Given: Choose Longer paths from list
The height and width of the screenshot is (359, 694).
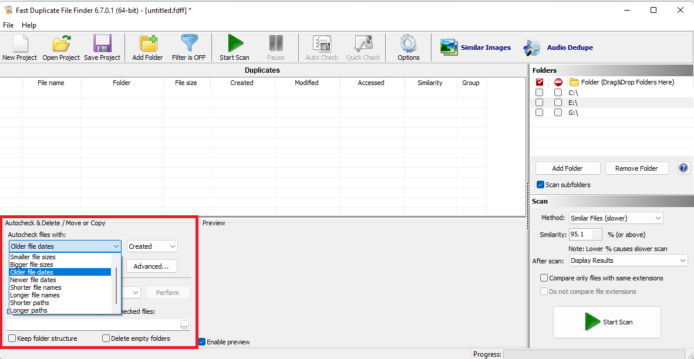Looking at the screenshot, I should [x=60, y=310].
